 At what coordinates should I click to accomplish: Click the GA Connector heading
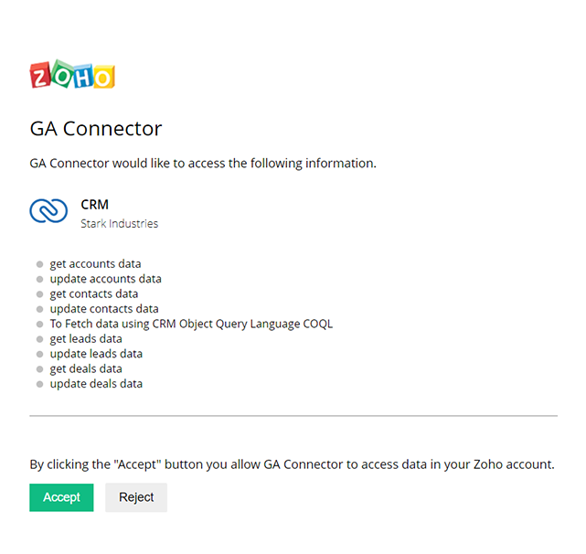point(96,128)
